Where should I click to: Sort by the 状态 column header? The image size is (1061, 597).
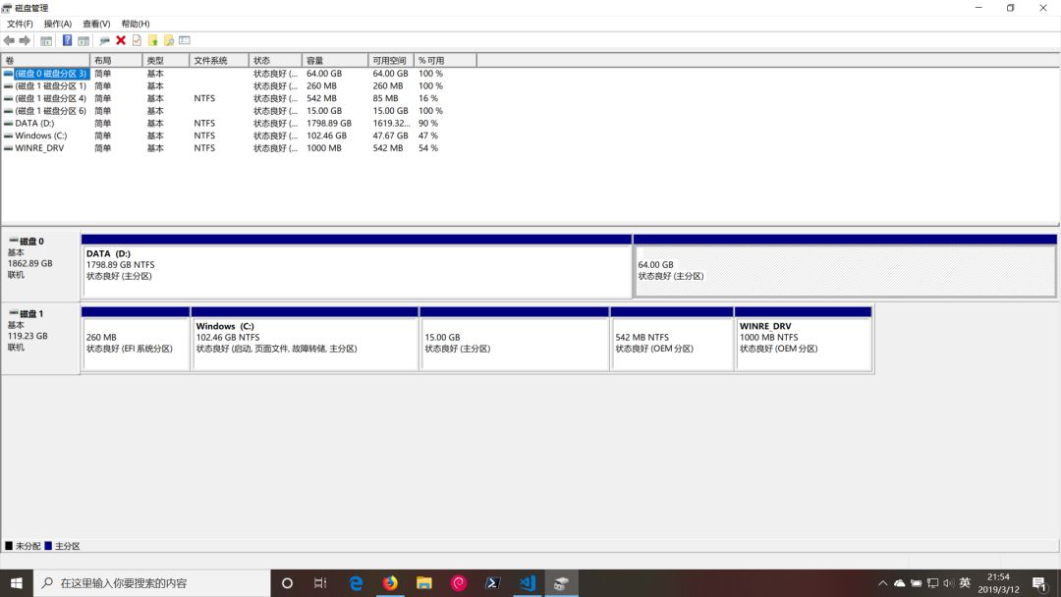(x=275, y=60)
